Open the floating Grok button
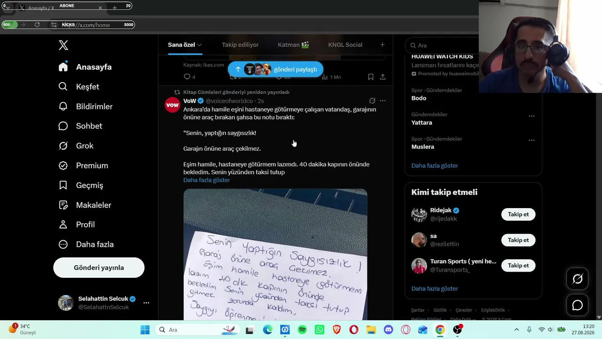 (578, 279)
